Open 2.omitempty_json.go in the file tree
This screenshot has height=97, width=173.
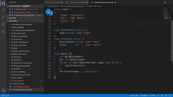tap(25, 87)
